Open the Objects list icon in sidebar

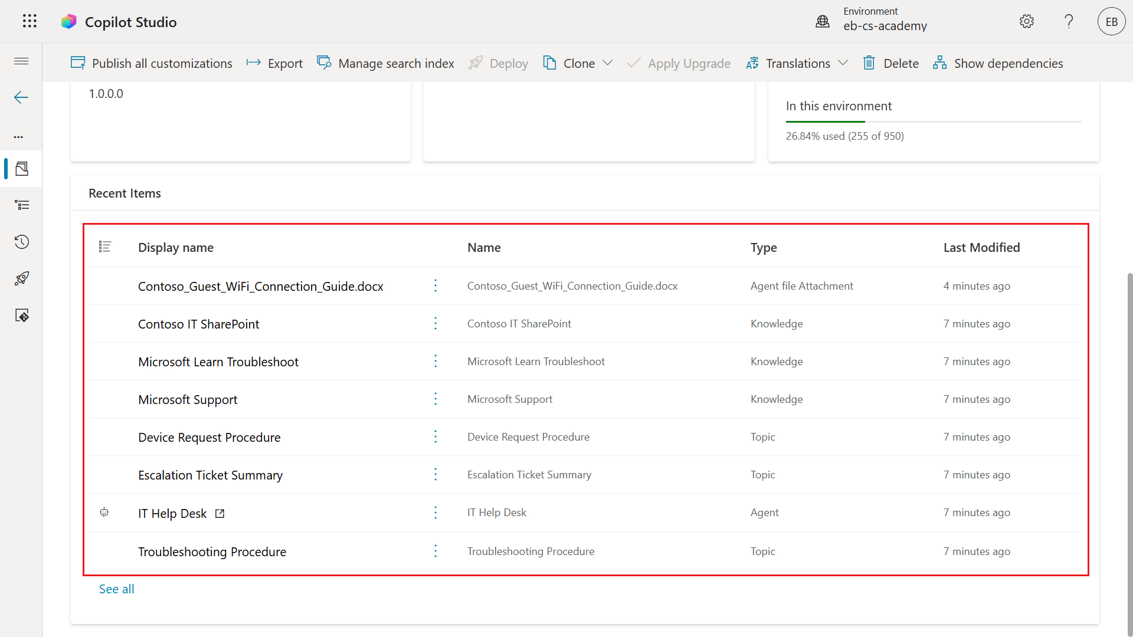pyautogui.click(x=22, y=205)
